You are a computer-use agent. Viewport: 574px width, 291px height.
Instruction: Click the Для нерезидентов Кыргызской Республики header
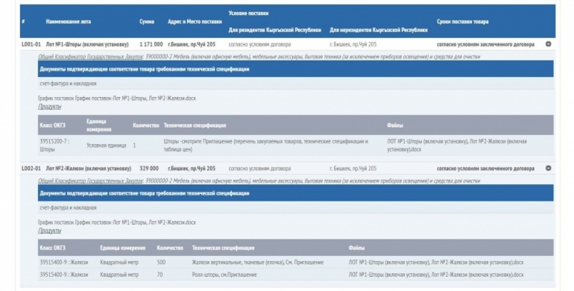pyautogui.click(x=379, y=30)
